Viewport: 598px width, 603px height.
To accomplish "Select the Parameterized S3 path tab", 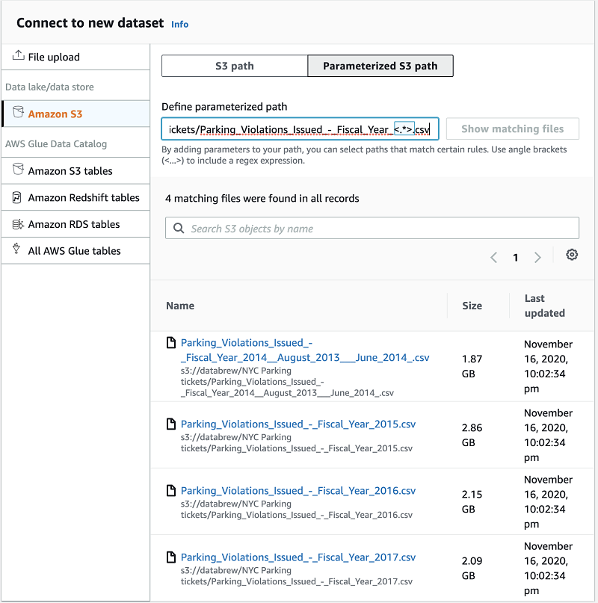I will point(380,66).
